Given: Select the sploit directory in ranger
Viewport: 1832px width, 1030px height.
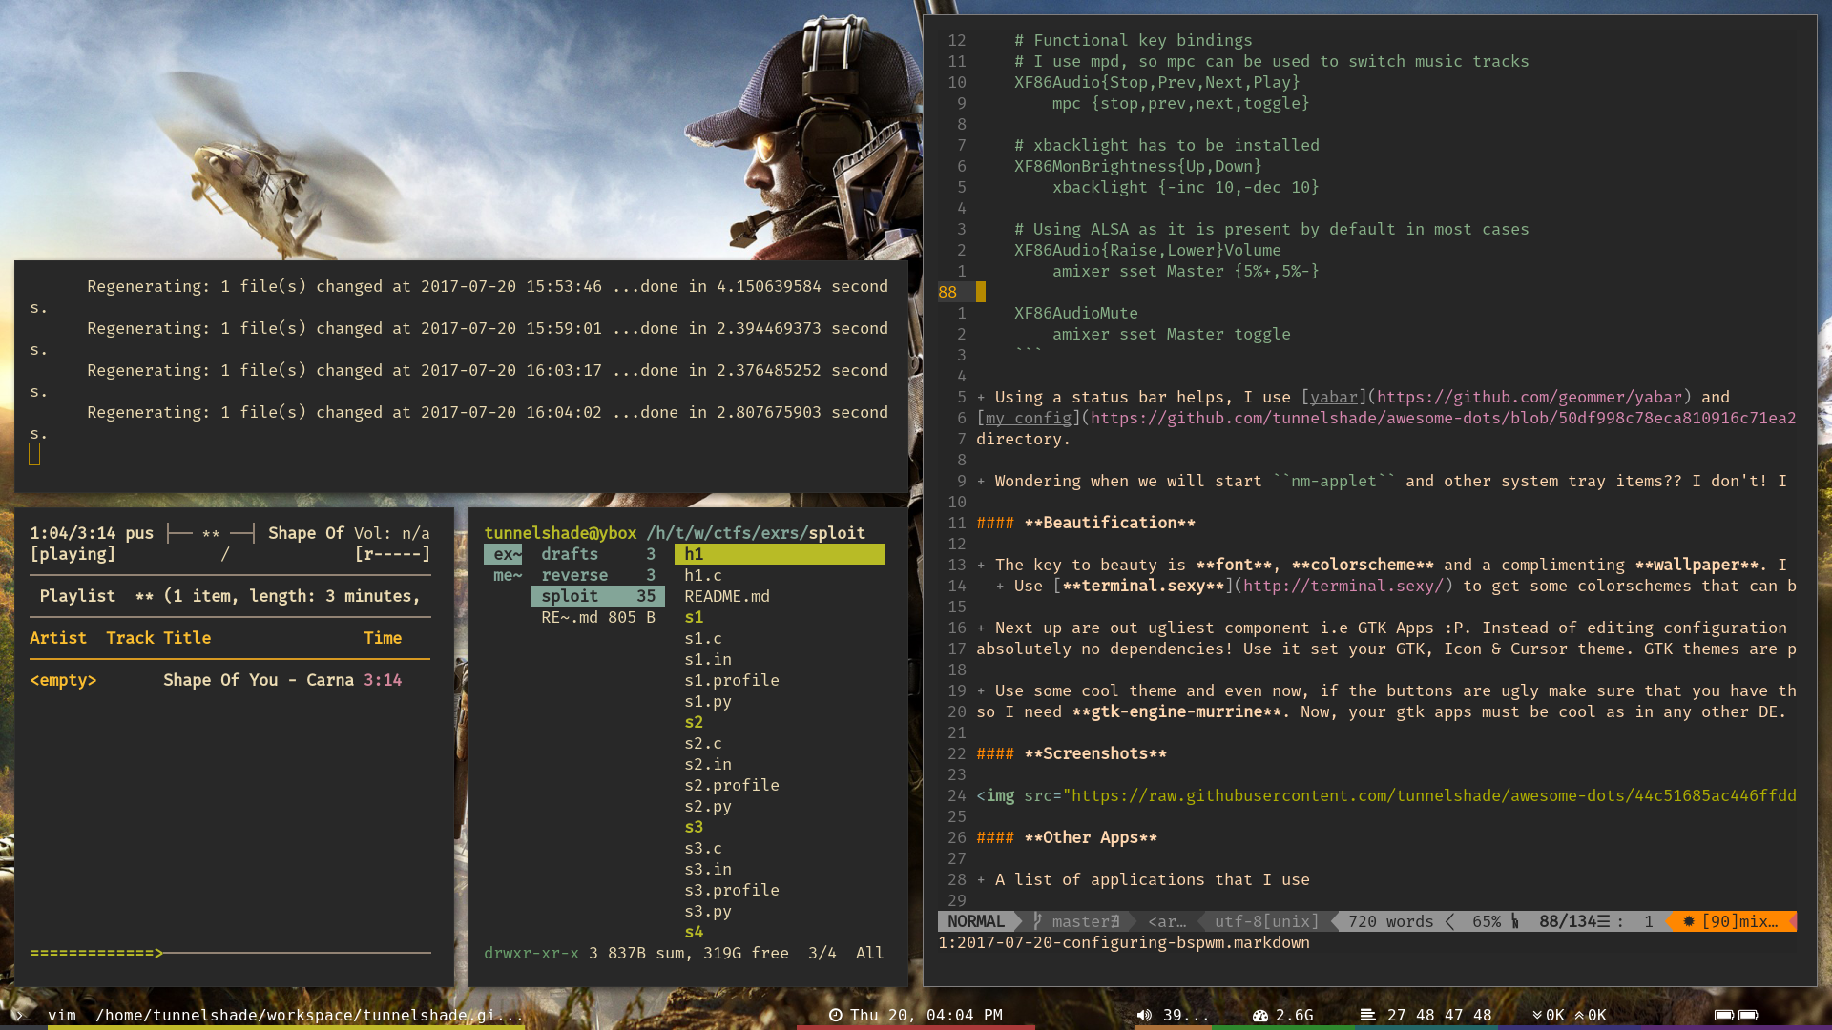Looking at the screenshot, I should tap(570, 596).
